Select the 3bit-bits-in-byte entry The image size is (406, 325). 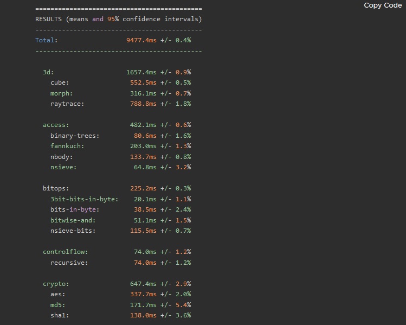[121, 199]
